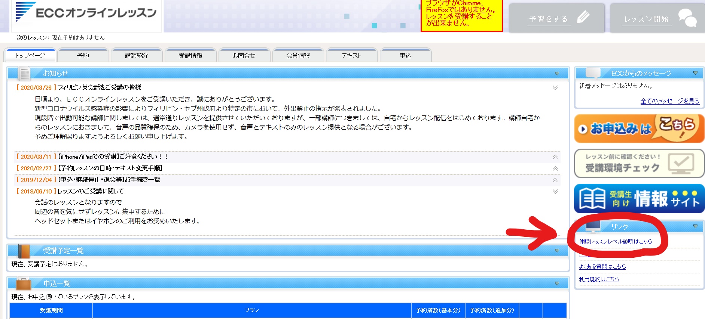
Task: Collapse the ECCからのメッセージ panel
Action: click(695, 73)
